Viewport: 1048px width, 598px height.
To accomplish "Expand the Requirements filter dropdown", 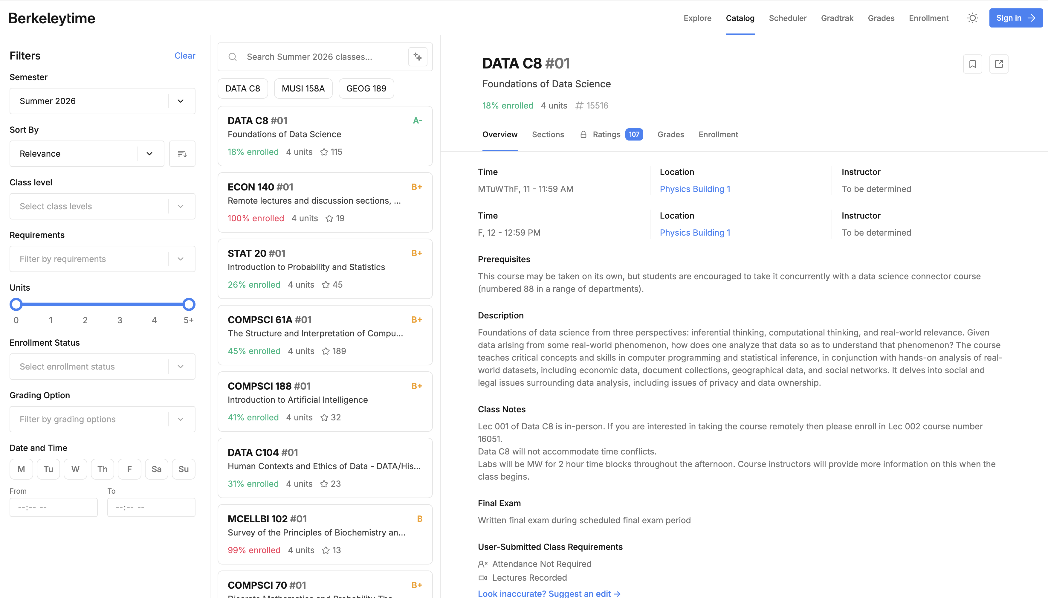I will [103, 259].
